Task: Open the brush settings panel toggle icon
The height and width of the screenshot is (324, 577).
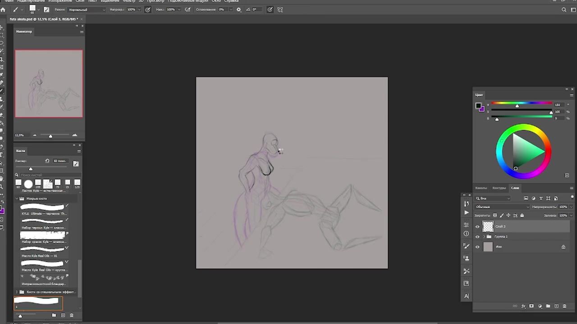Action: (x=46, y=9)
